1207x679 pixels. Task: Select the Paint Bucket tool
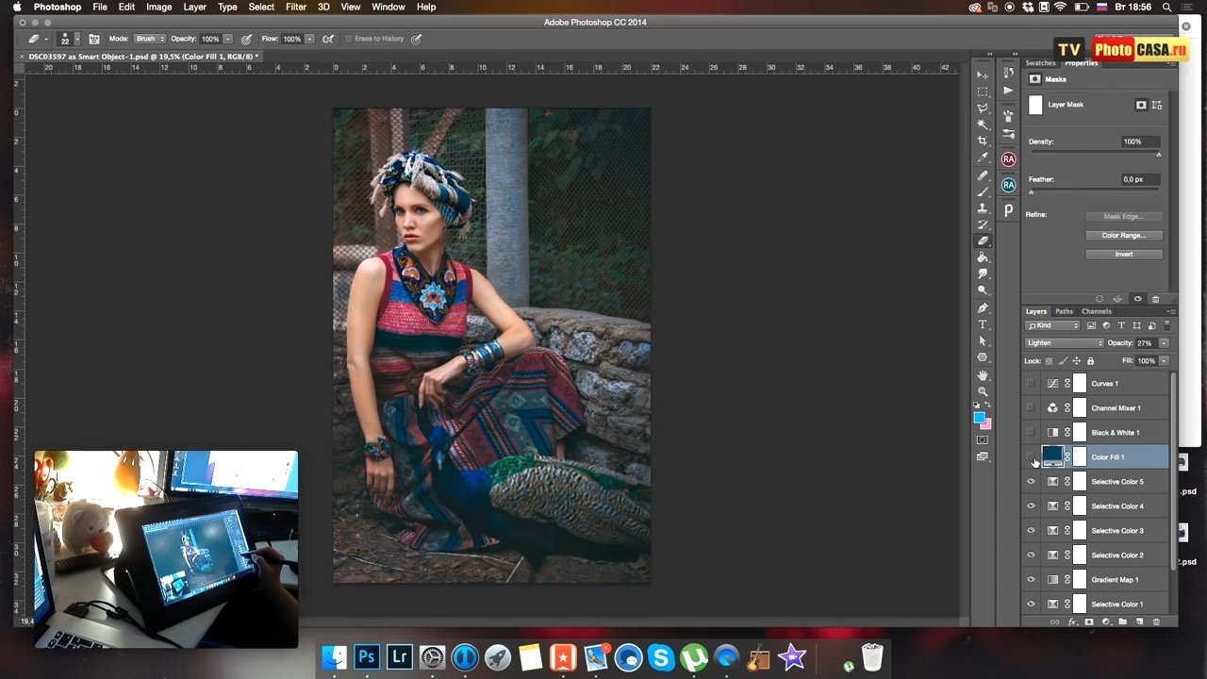[983, 257]
